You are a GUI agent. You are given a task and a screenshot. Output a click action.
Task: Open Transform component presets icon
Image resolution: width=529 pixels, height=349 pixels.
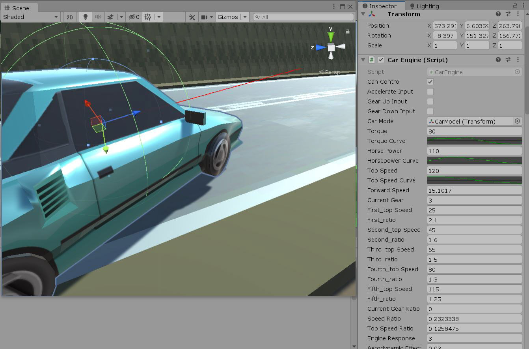tap(508, 14)
